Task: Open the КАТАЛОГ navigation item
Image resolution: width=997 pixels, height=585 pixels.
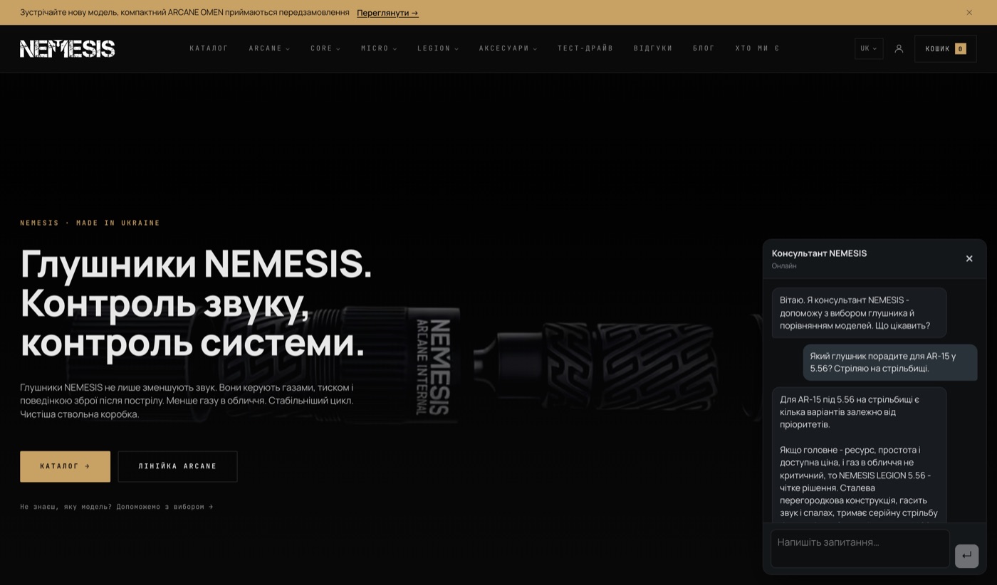Action: (209, 48)
